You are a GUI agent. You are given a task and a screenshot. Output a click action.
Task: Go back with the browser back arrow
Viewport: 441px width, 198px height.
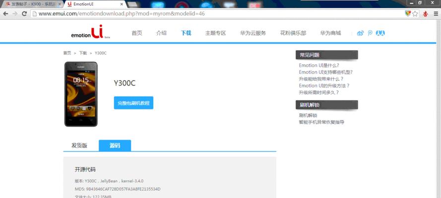(x=5, y=13)
